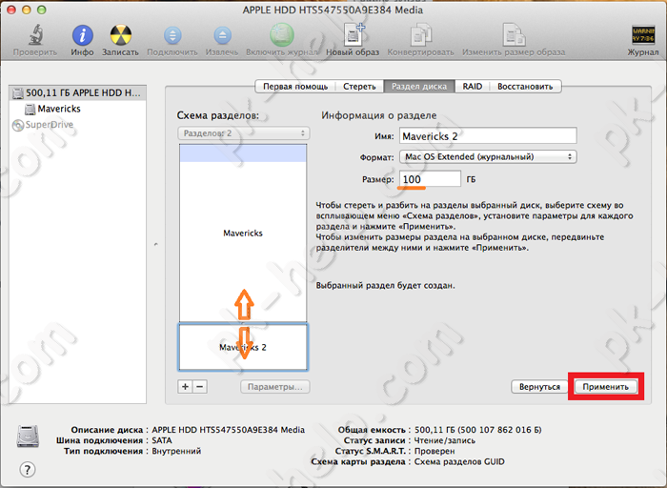Click the Внутренний connection type text
Image resolution: width=667 pixels, height=488 pixels.
click(176, 451)
